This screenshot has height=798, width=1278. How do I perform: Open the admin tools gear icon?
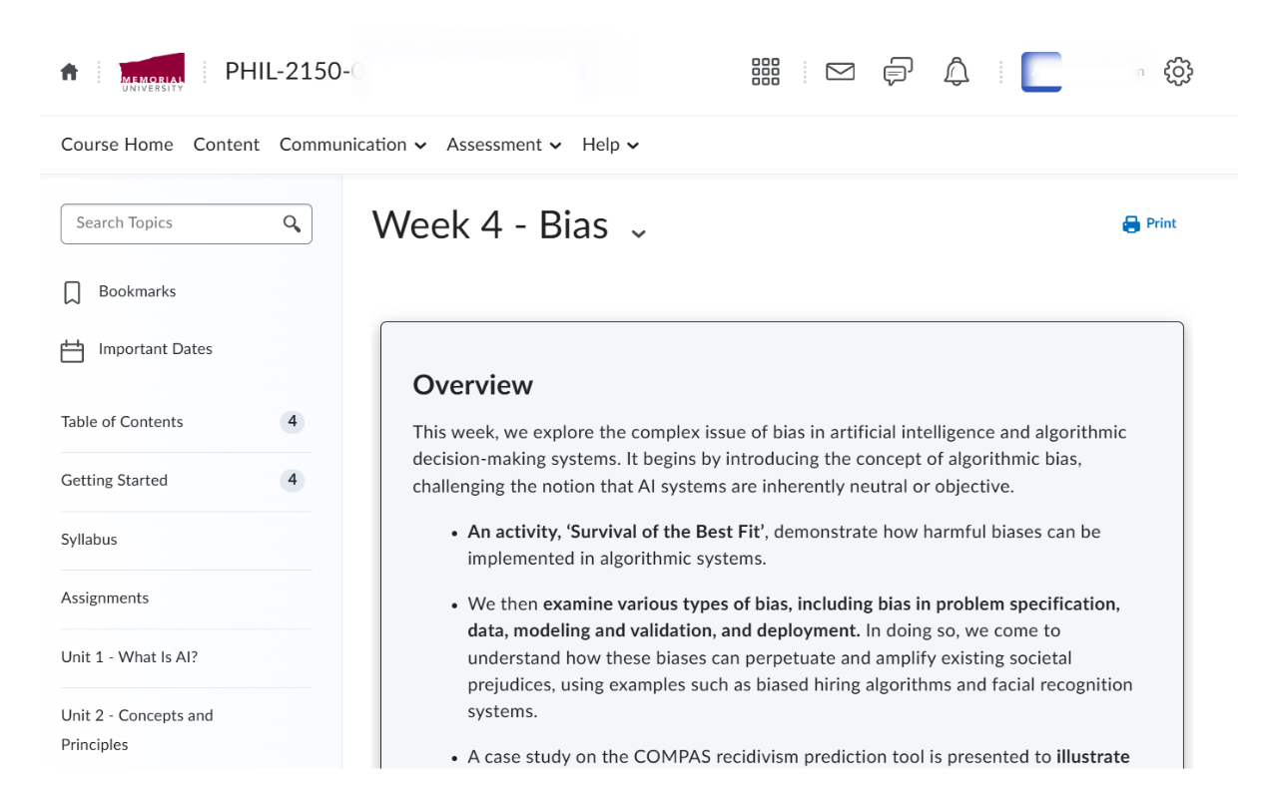click(1179, 72)
